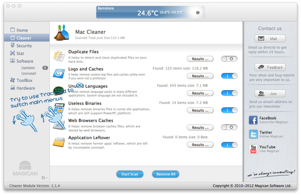Open Results for Web Browsers Caches
The height and width of the screenshot is (195, 301).
pos(200,127)
